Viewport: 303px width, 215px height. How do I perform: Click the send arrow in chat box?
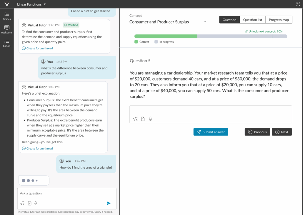[x=109, y=203]
